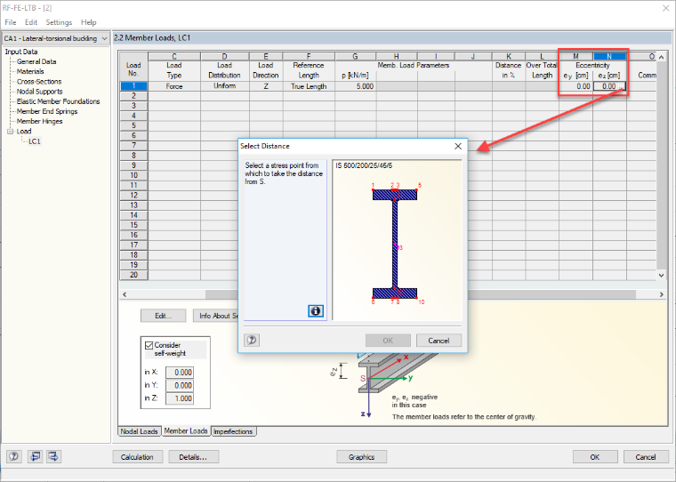The width and height of the screenshot is (676, 482).
Task: Select Elastic Member Foundations in tree
Action: click(58, 101)
